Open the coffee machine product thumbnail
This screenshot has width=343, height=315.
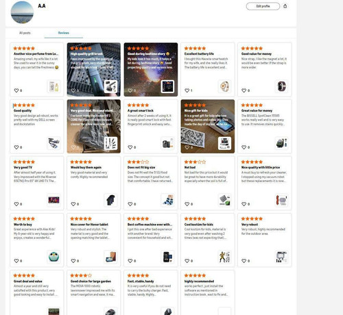tap(167, 257)
